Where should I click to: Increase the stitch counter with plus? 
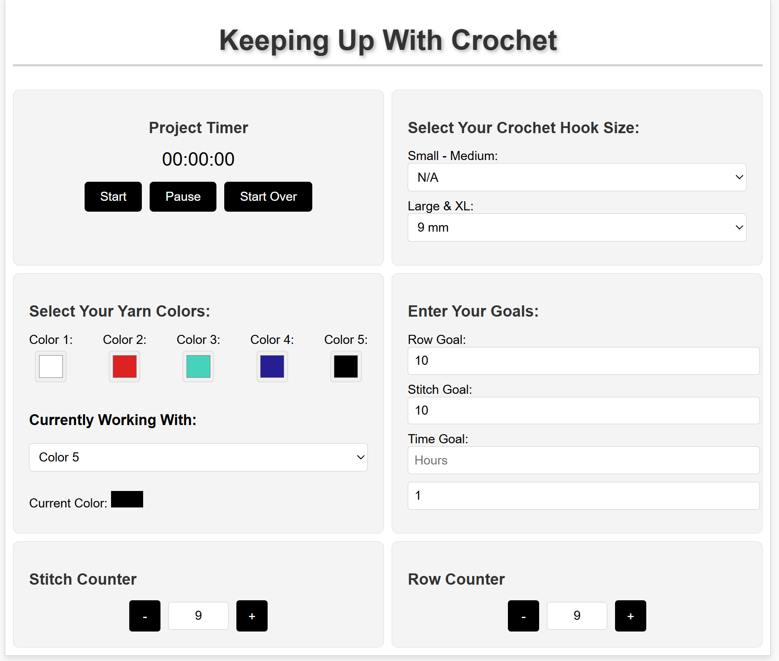pos(252,616)
